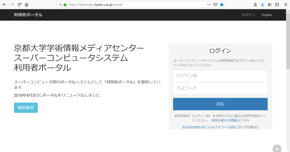Open the browser home page icon
290x152 pixels.
tap(26, 5)
